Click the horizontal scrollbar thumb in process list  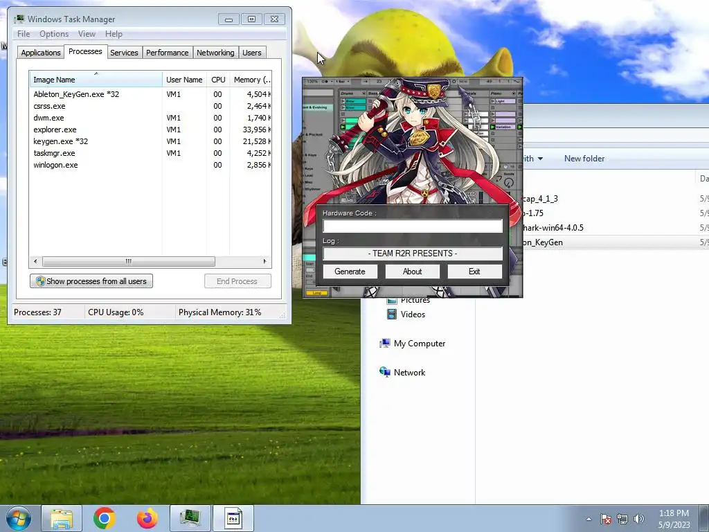[128, 261]
